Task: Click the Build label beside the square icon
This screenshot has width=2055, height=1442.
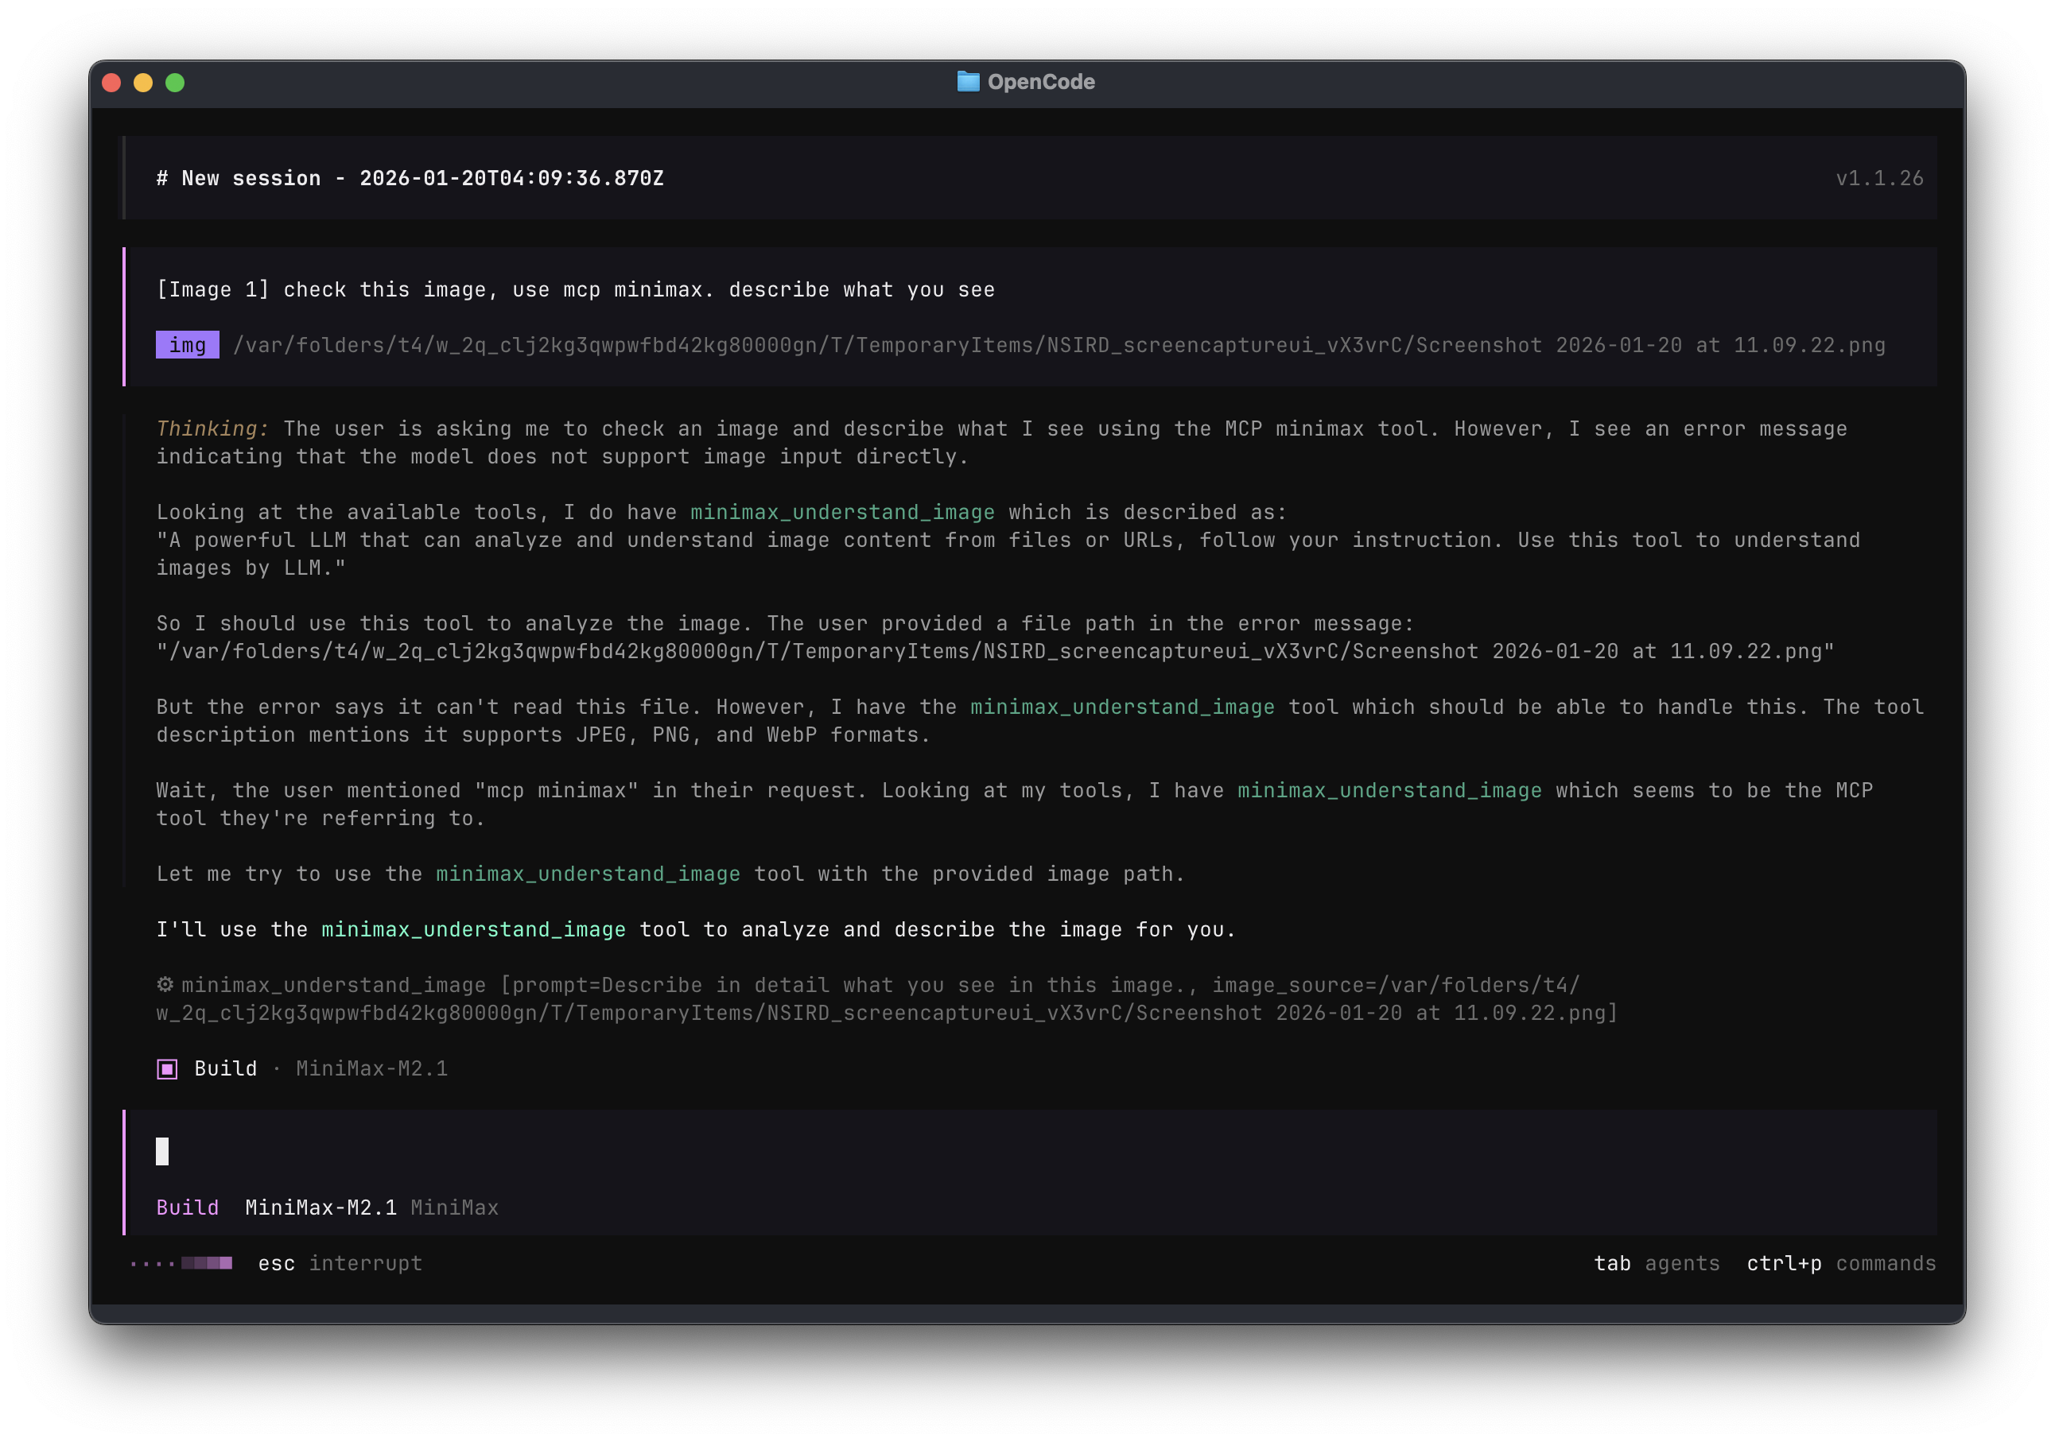Action: (x=226, y=1069)
